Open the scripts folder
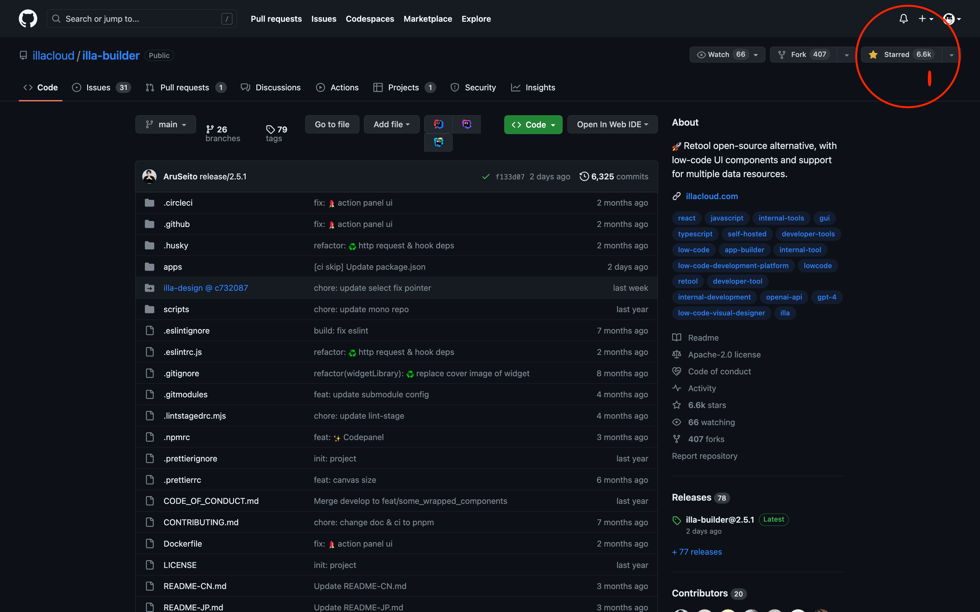 point(176,309)
